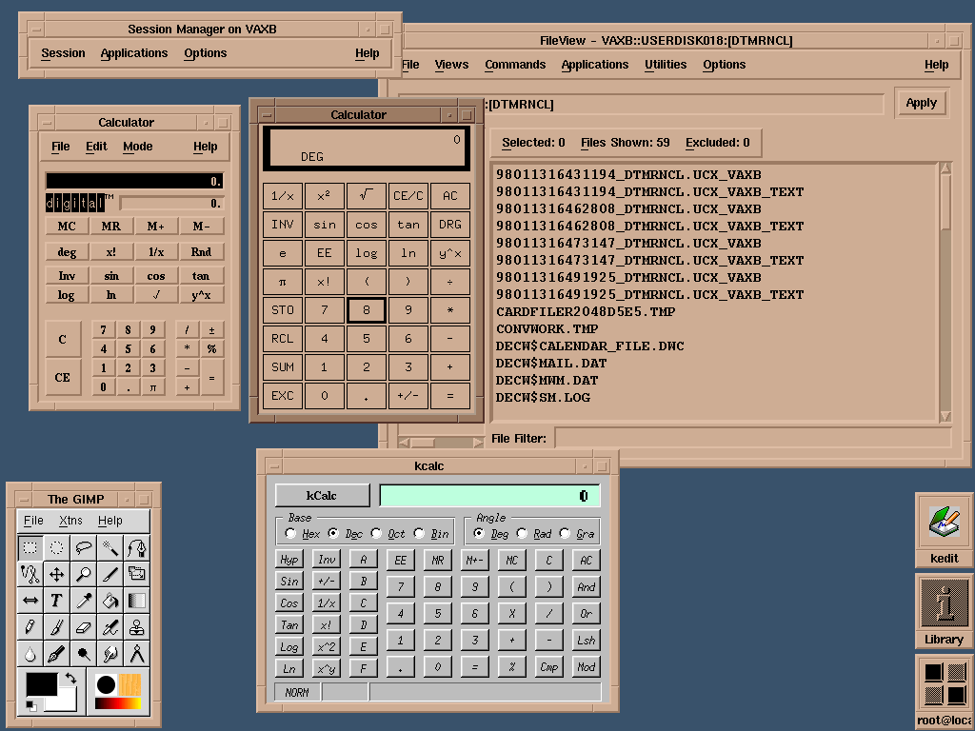Click the File Filter input field

[x=752, y=438]
